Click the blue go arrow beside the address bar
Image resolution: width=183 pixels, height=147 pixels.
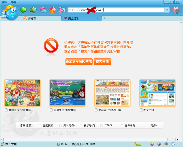pos(167,10)
